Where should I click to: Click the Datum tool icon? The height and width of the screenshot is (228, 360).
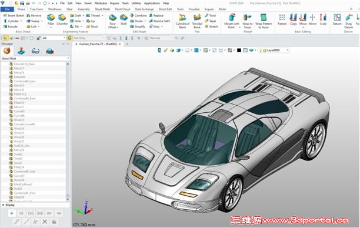[337, 20]
